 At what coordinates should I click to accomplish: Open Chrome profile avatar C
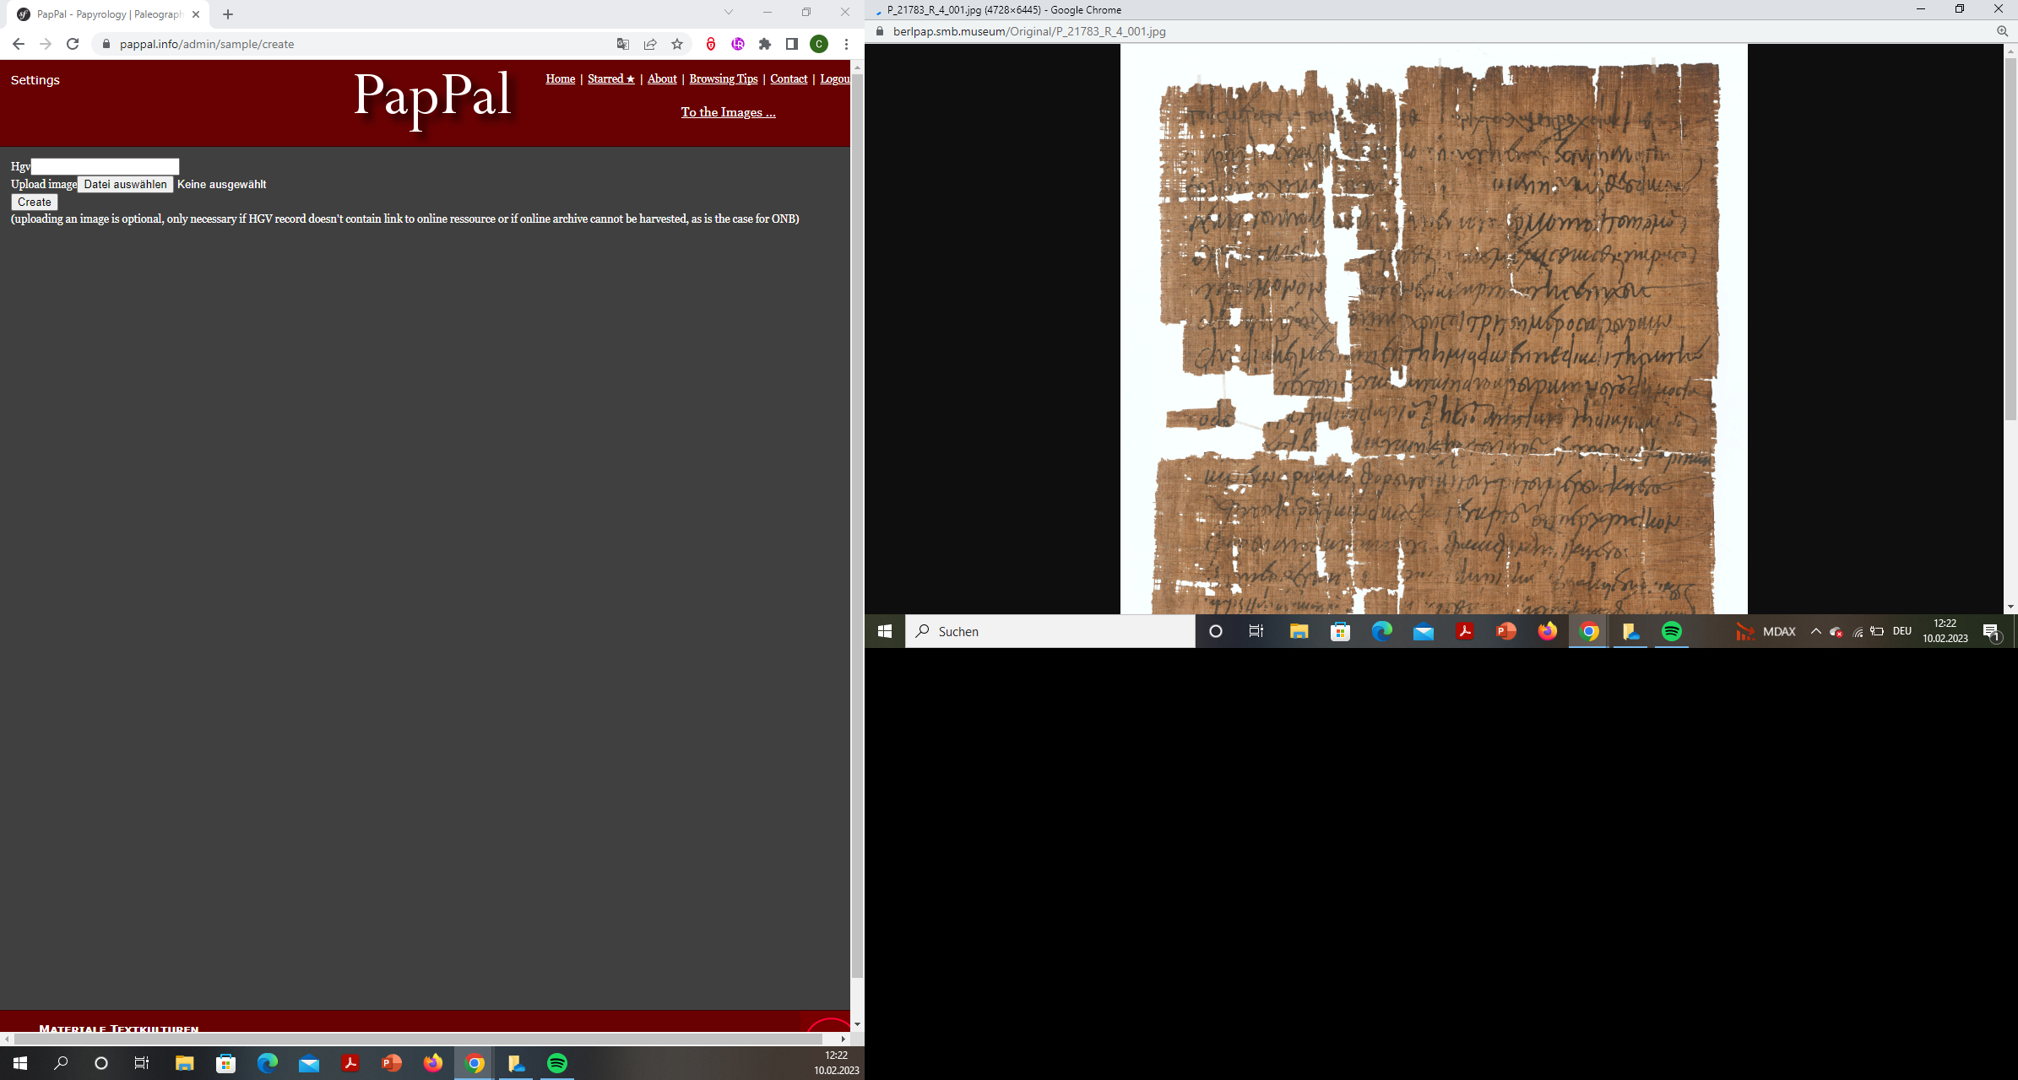(x=819, y=44)
